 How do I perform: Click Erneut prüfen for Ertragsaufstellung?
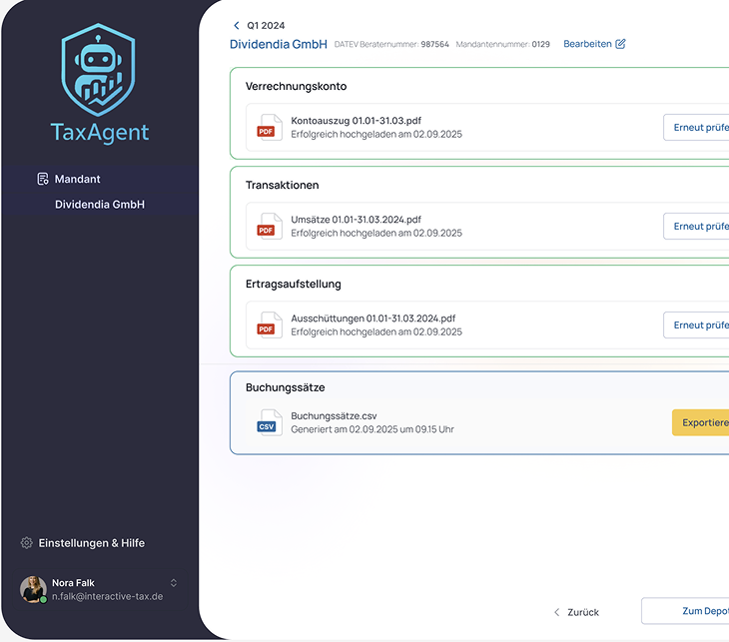click(x=698, y=324)
